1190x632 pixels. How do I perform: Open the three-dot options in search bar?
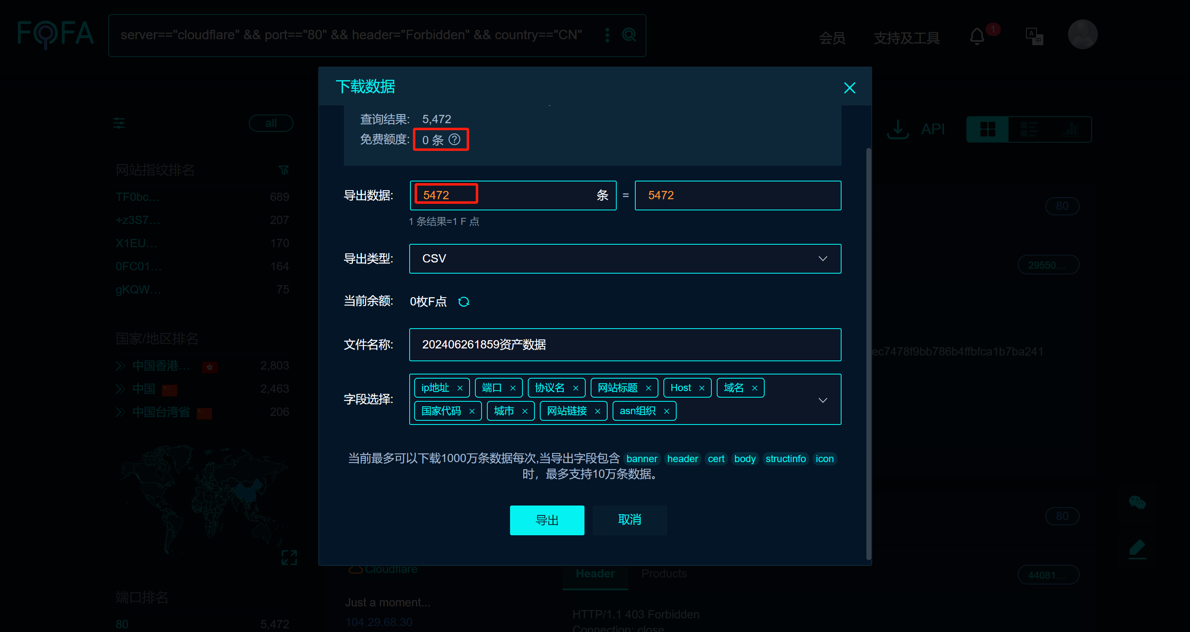607,35
